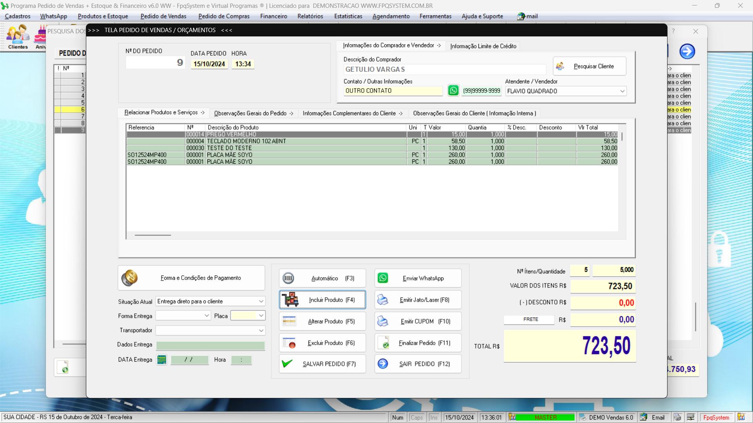
Task: Switch to Observações Gerais do Pedido tab
Action: point(253,113)
